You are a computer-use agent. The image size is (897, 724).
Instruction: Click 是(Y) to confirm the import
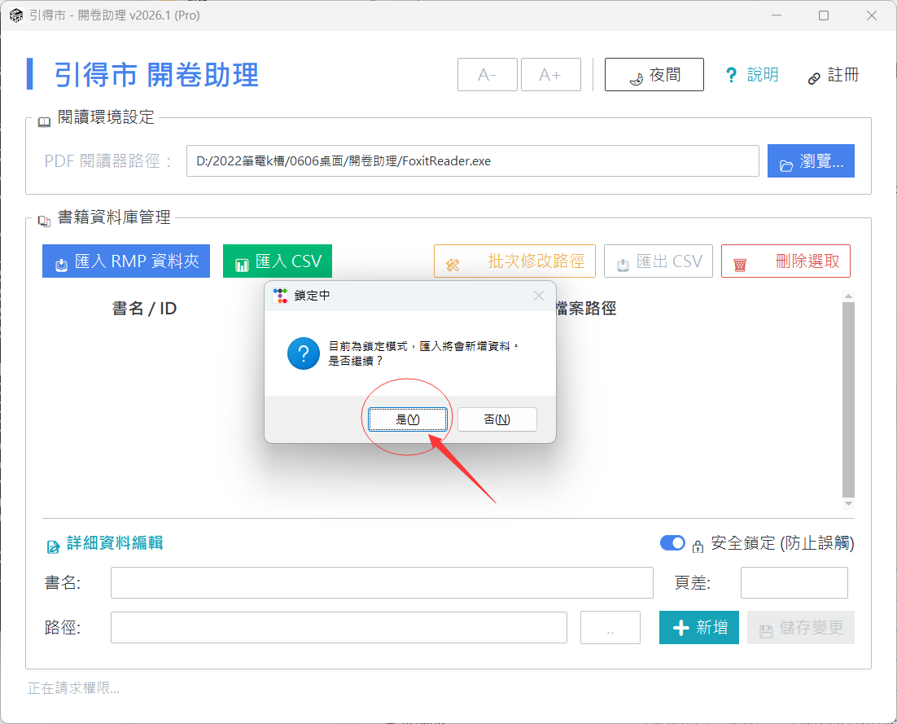click(407, 419)
